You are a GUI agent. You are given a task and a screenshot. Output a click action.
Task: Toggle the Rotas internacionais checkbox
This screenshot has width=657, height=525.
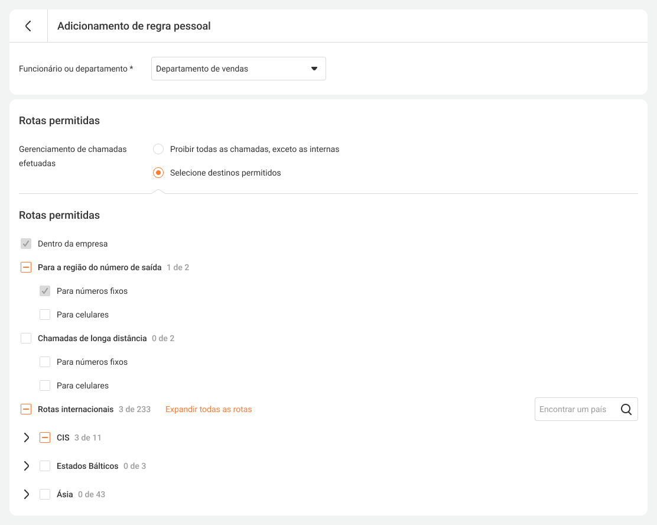(x=26, y=409)
